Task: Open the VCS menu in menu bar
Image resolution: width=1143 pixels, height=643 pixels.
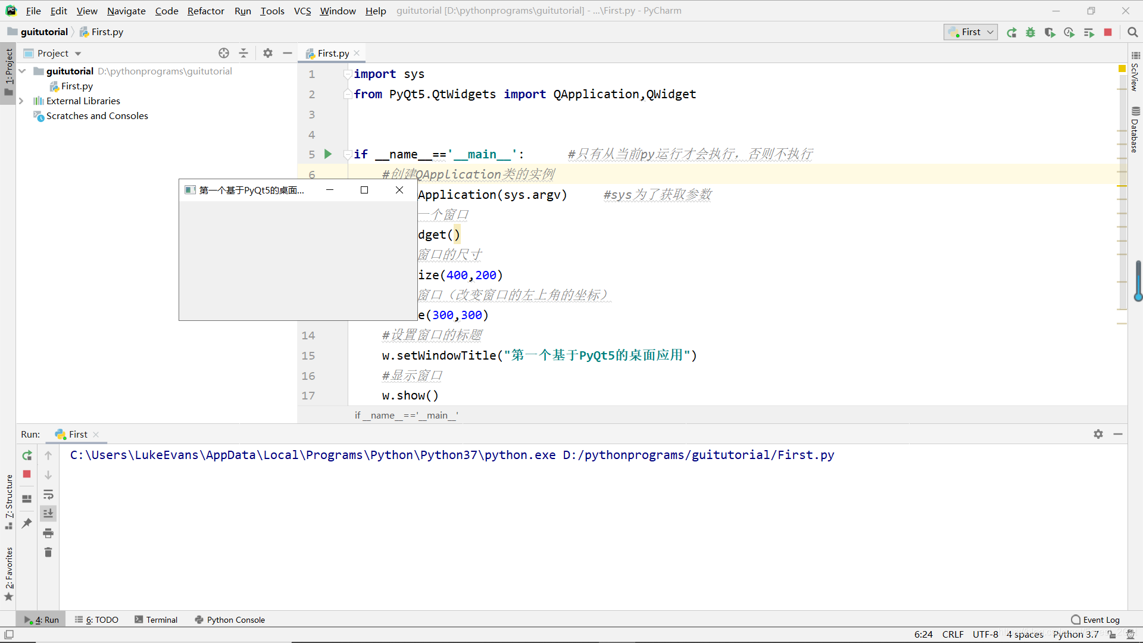Action: tap(301, 10)
